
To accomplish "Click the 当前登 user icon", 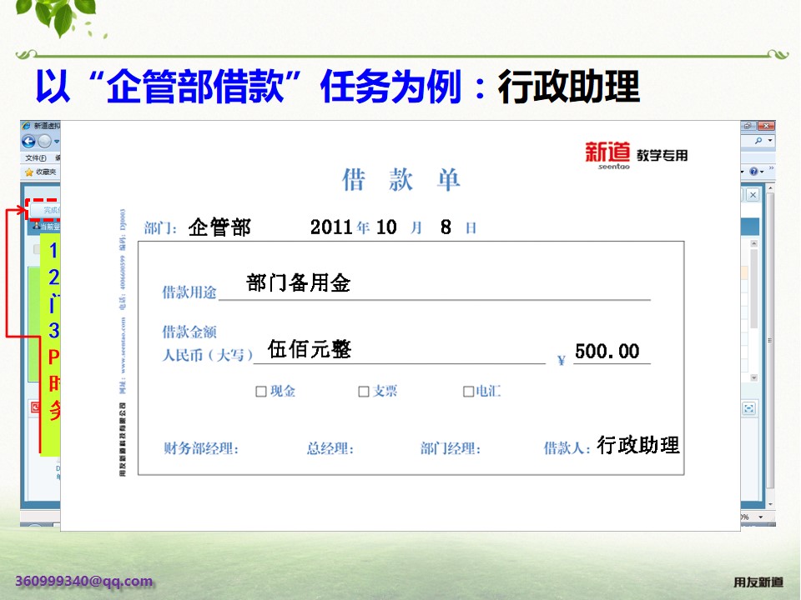I will point(36,226).
